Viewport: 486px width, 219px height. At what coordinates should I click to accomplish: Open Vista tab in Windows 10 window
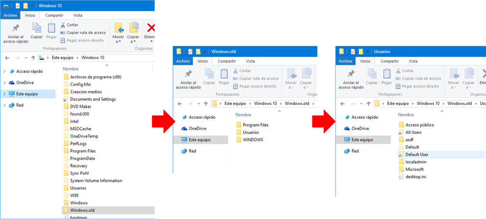tap(78, 15)
